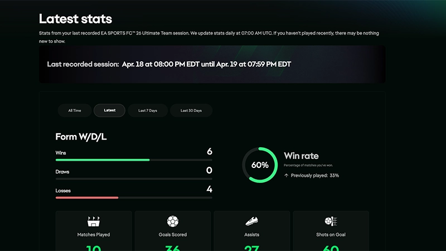Click the Last recorded session banner
The width and height of the screenshot is (446, 251).
212,64
